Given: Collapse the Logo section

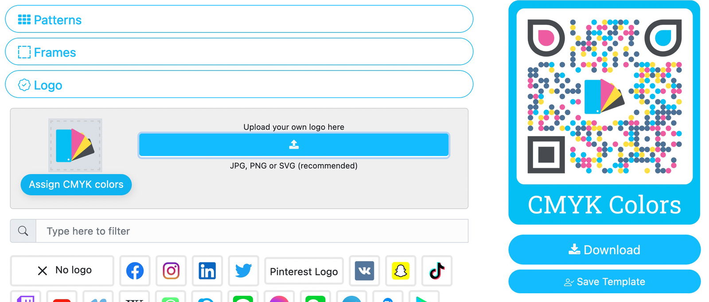Looking at the screenshot, I should (239, 85).
